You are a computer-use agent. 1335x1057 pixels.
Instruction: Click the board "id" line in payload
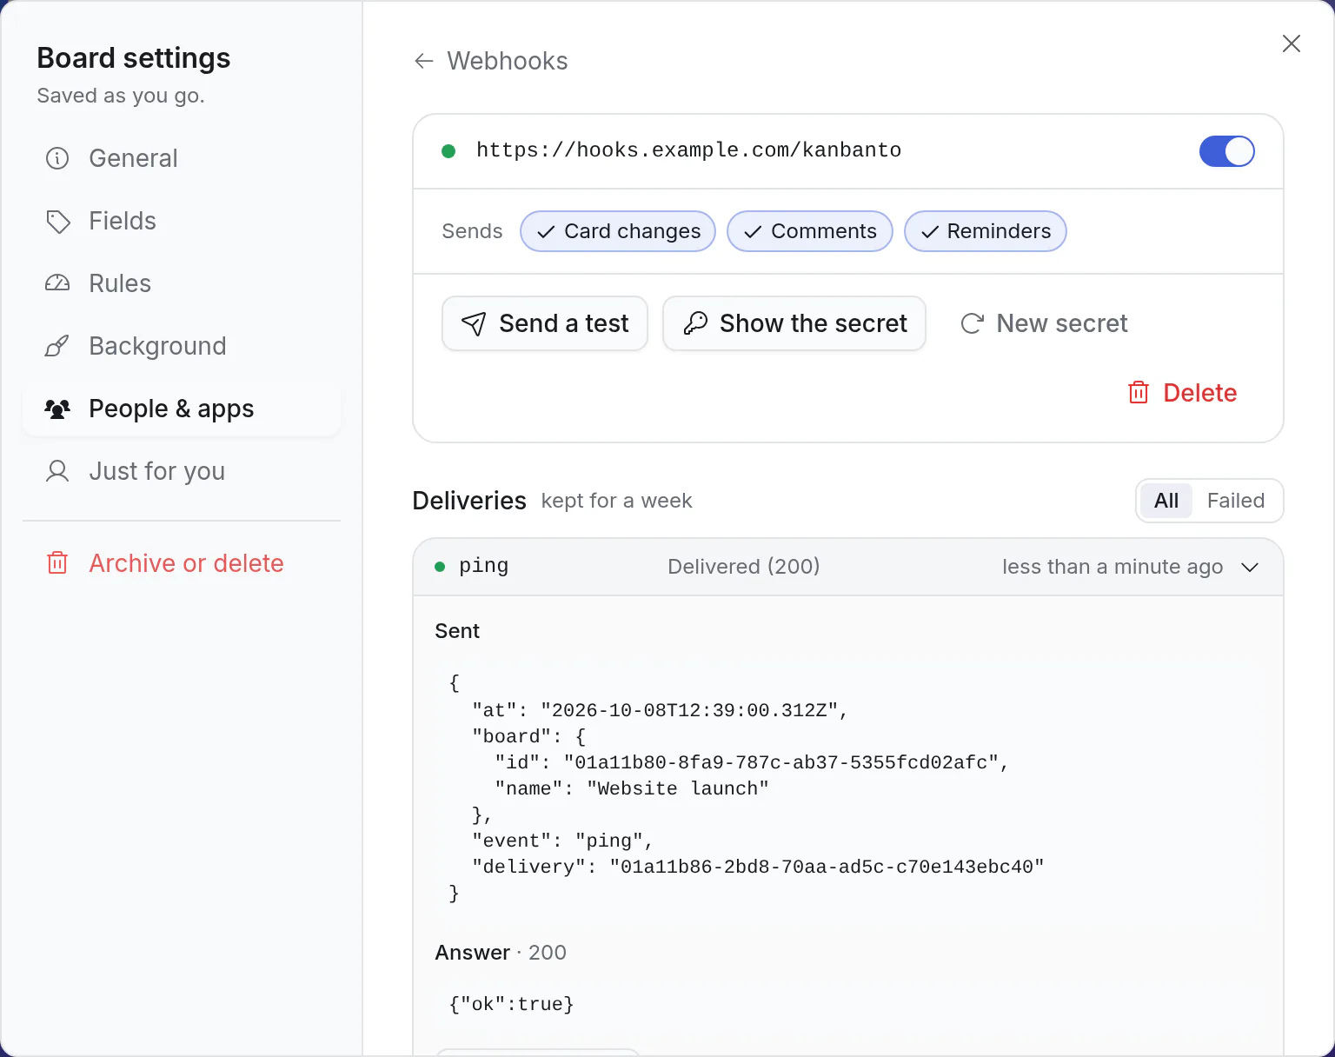pos(752,762)
